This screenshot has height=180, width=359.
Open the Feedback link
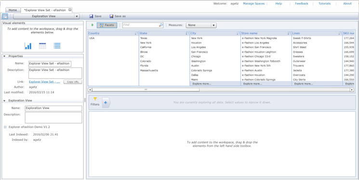click(302, 3)
